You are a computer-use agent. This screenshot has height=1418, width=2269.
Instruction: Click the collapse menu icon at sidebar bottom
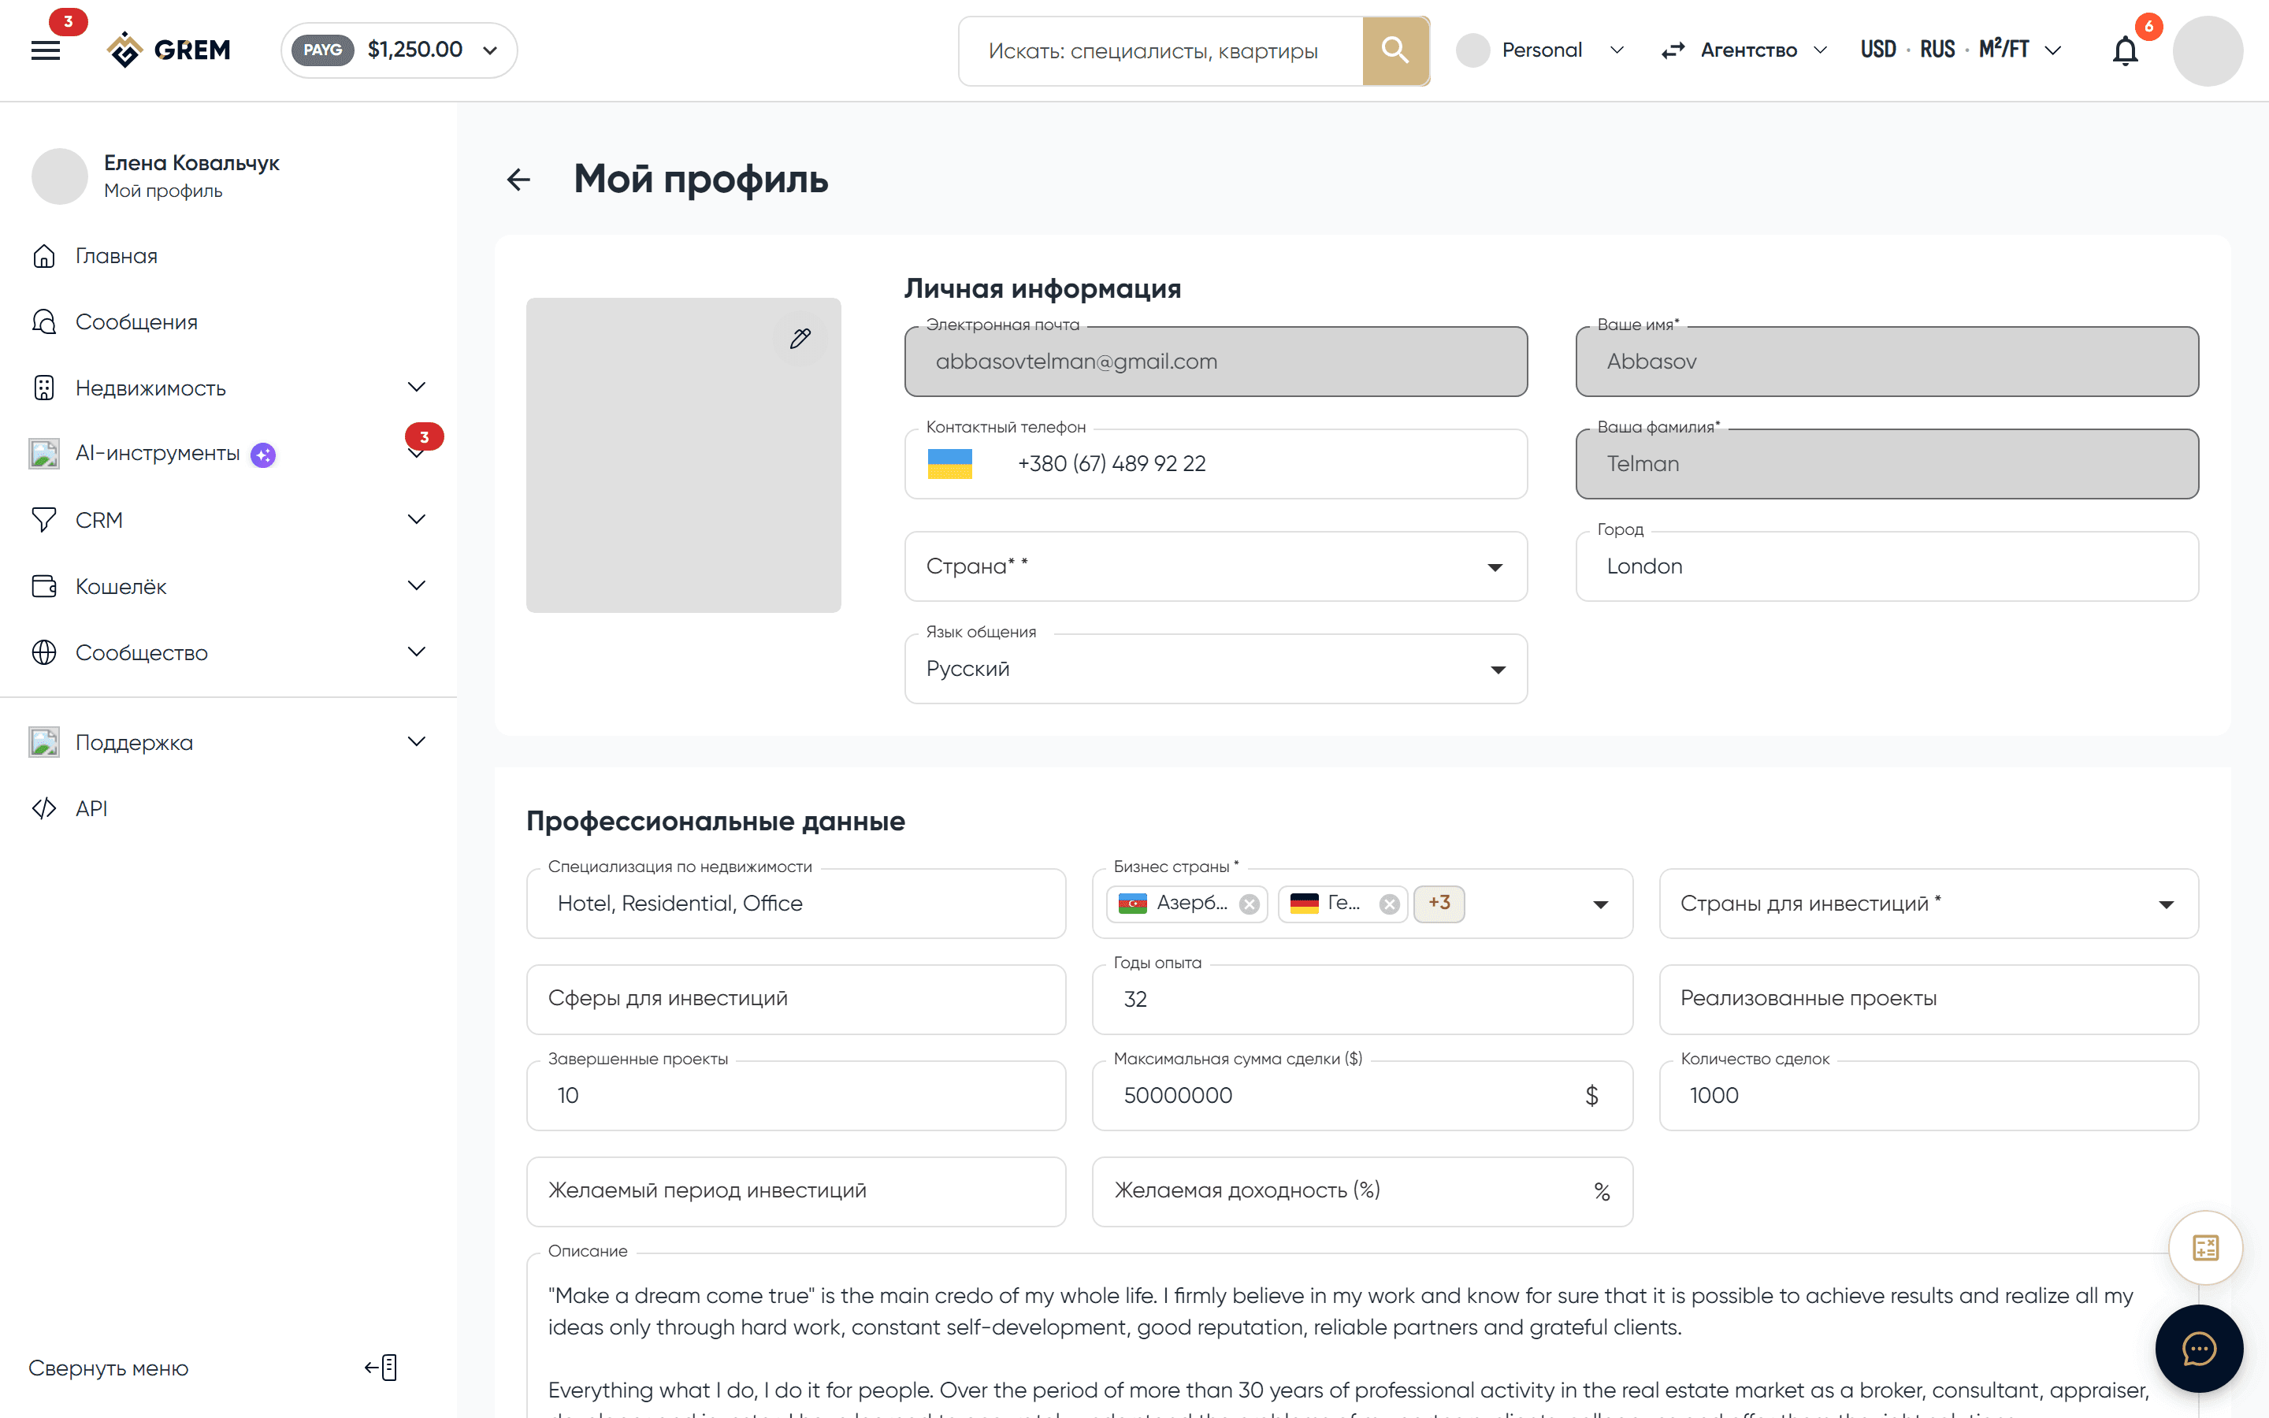pos(381,1368)
